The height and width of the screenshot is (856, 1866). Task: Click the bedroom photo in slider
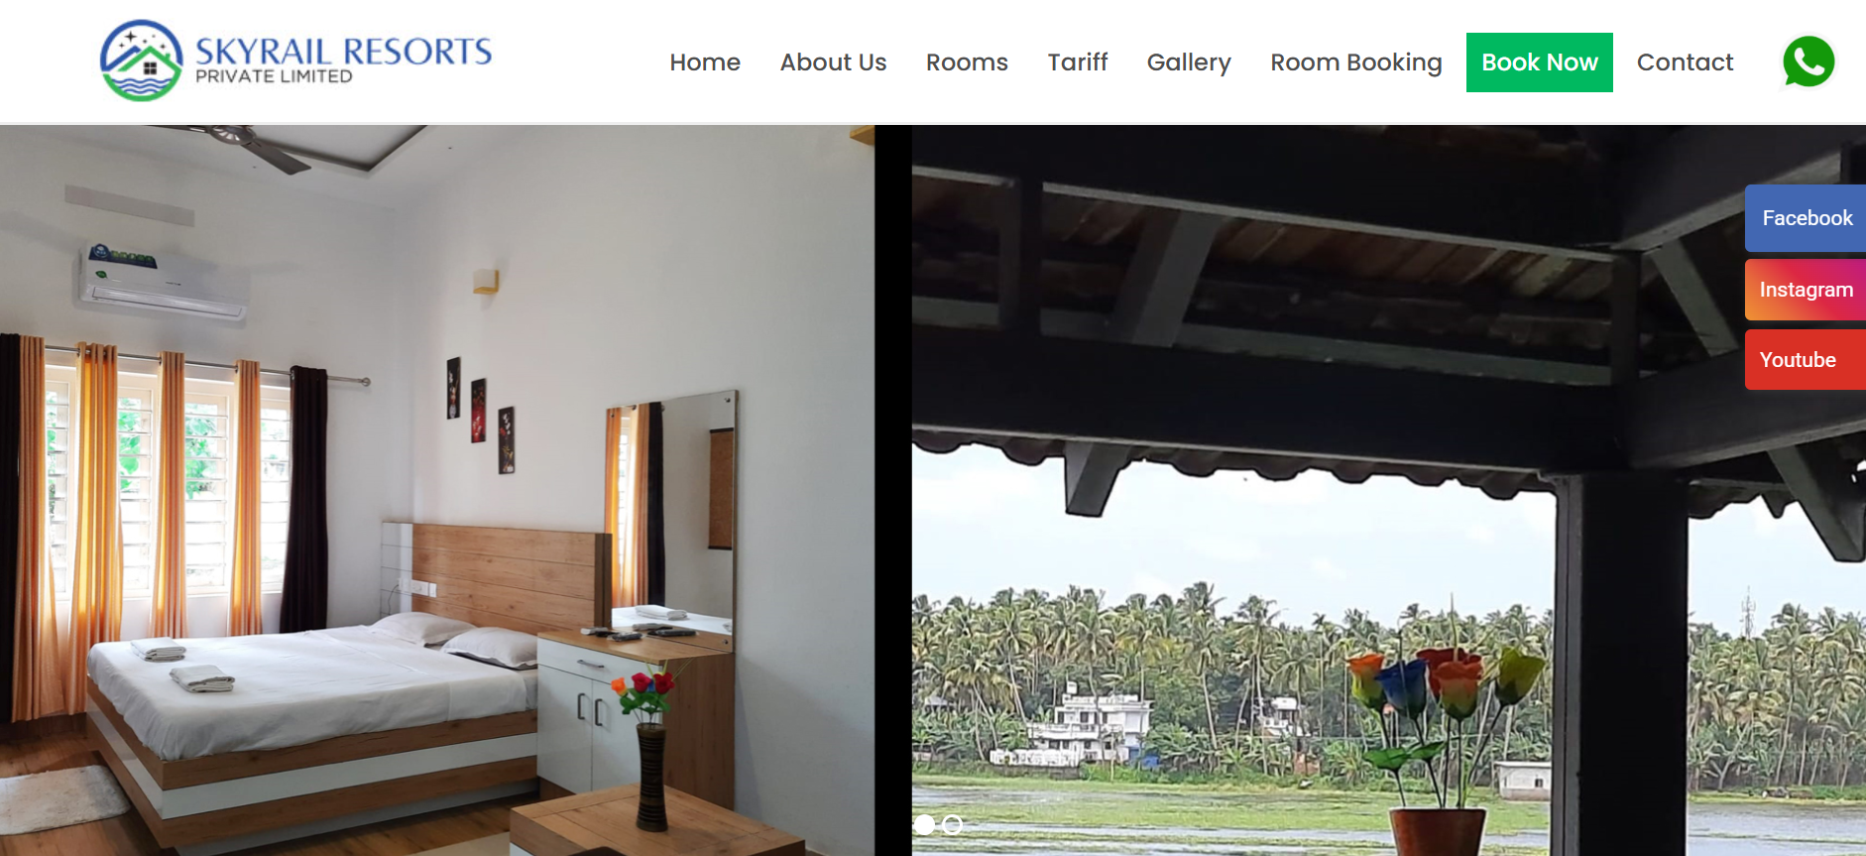[437, 490]
